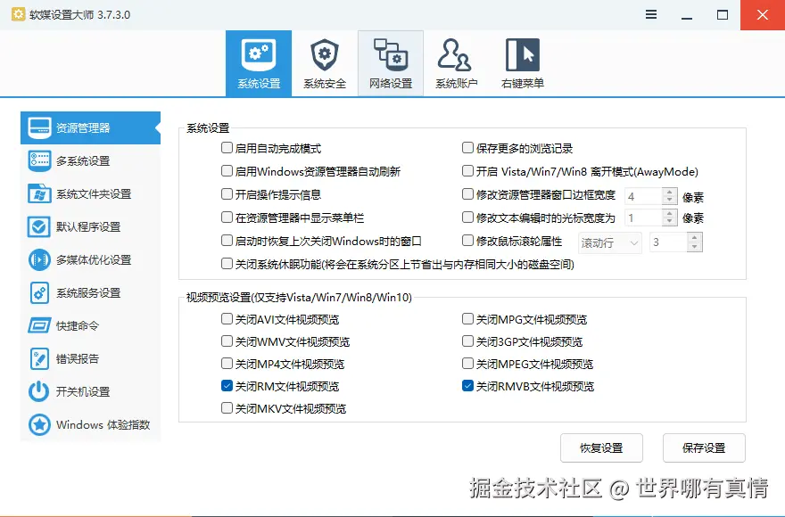Tick 启动时恢复上次关闭Windows时的窗口 checkbox

[x=227, y=241]
